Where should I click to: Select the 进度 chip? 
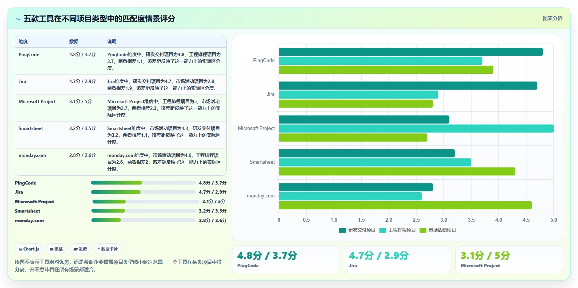(80, 249)
